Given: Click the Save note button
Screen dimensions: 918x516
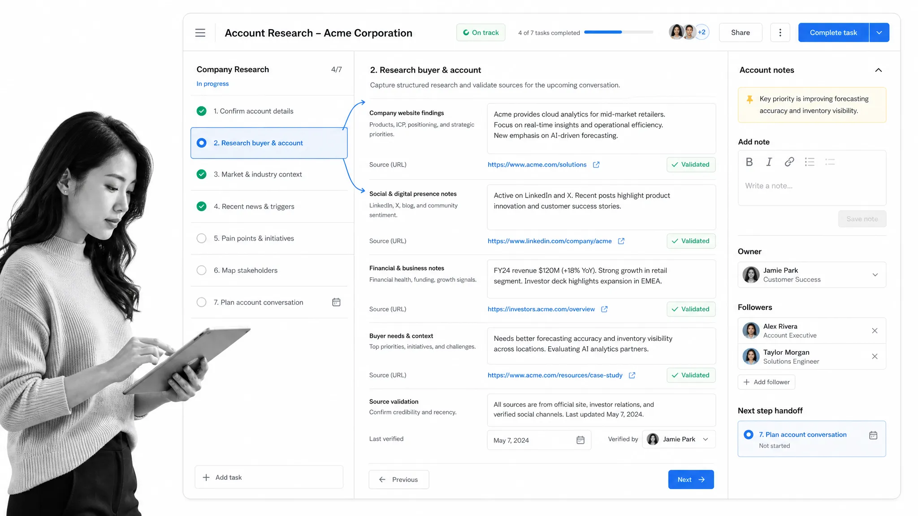Looking at the screenshot, I should (862, 219).
